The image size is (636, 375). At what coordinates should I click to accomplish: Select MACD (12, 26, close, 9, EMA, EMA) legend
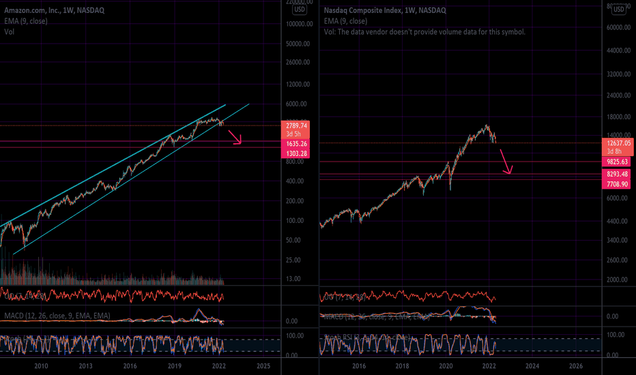click(x=57, y=316)
